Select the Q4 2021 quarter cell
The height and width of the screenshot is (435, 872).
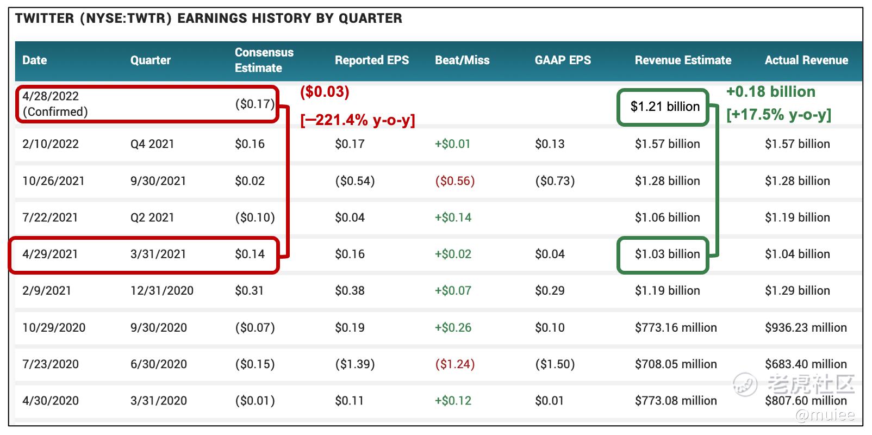point(152,144)
